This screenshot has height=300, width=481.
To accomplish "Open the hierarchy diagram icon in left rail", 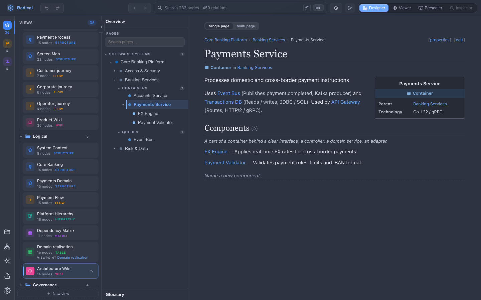I will click(x=7, y=247).
